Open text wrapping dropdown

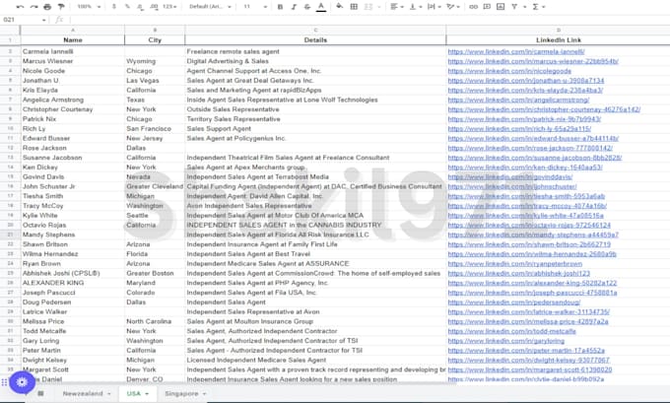pos(434,7)
